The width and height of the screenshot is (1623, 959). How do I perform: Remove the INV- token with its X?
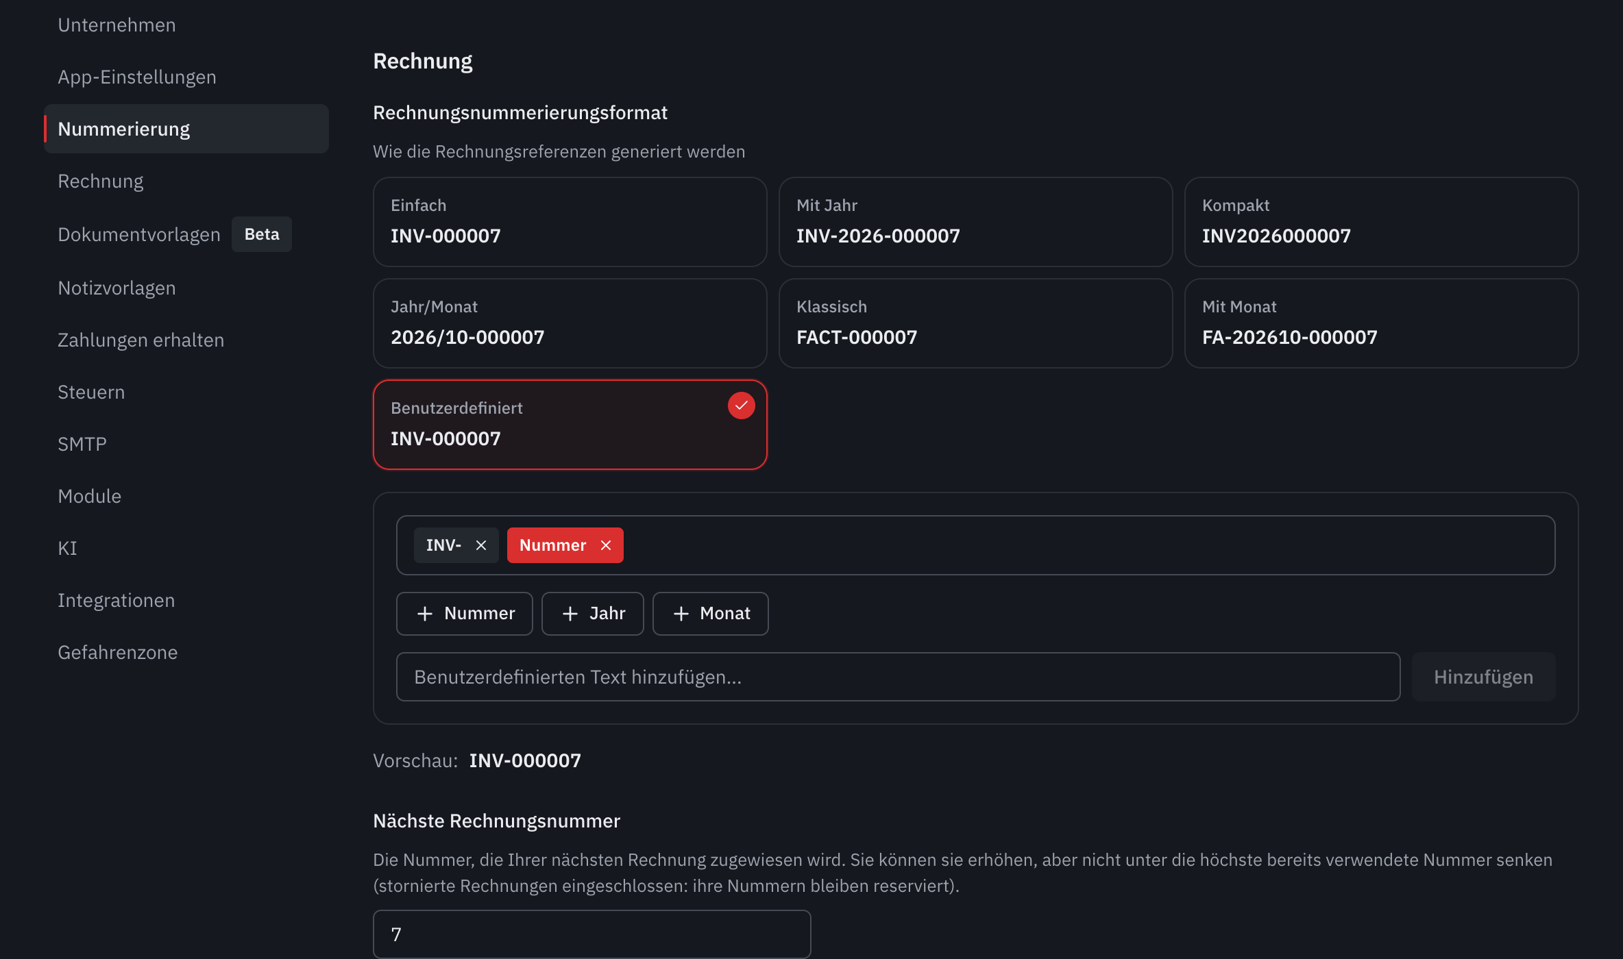481,545
